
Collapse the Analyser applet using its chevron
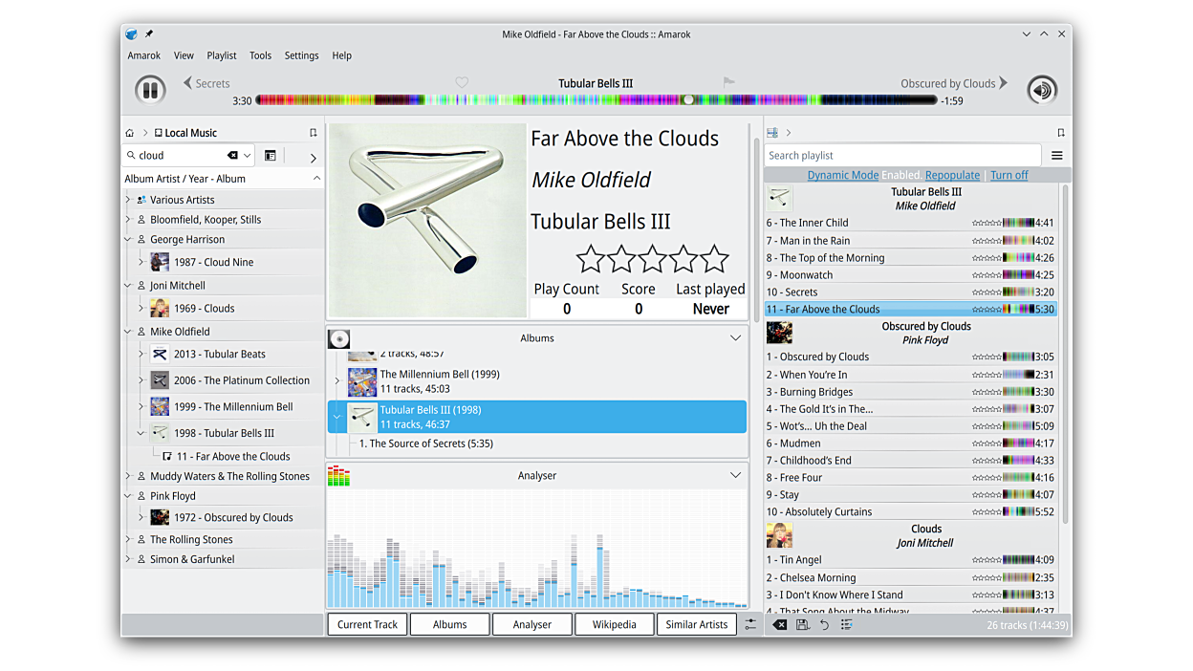(735, 475)
